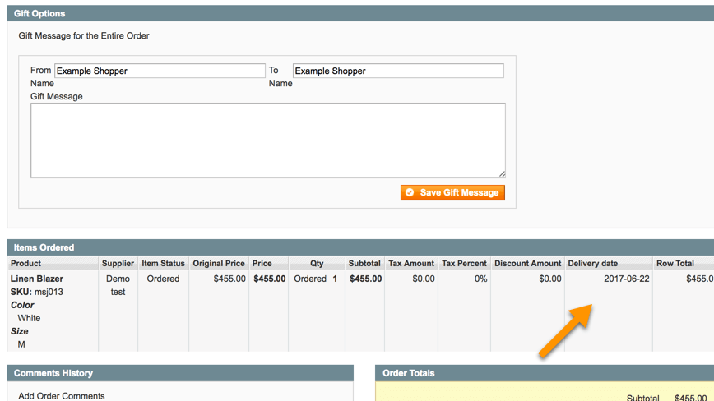Screen dimensions: 714x401
Task: Select the Discount Amount column header
Action: tap(527, 264)
